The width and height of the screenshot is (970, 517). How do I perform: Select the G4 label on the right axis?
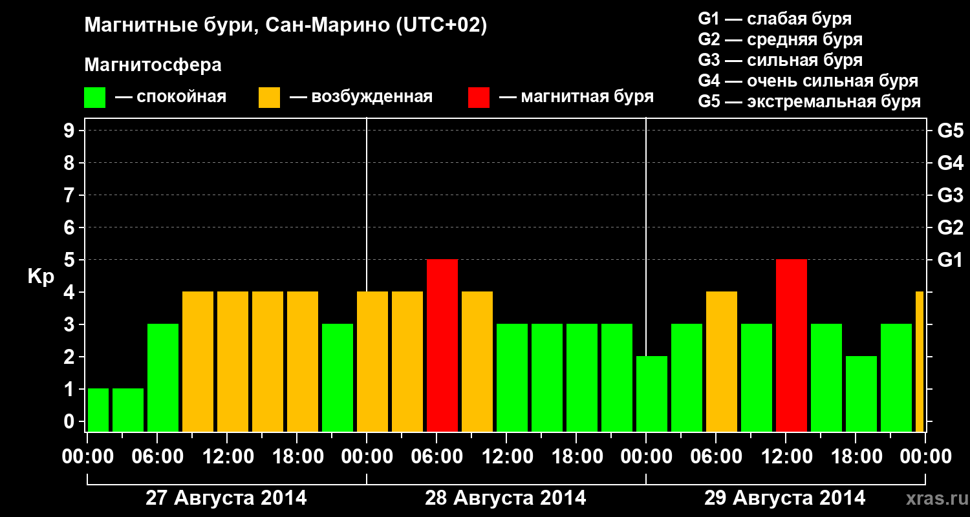pos(951,163)
